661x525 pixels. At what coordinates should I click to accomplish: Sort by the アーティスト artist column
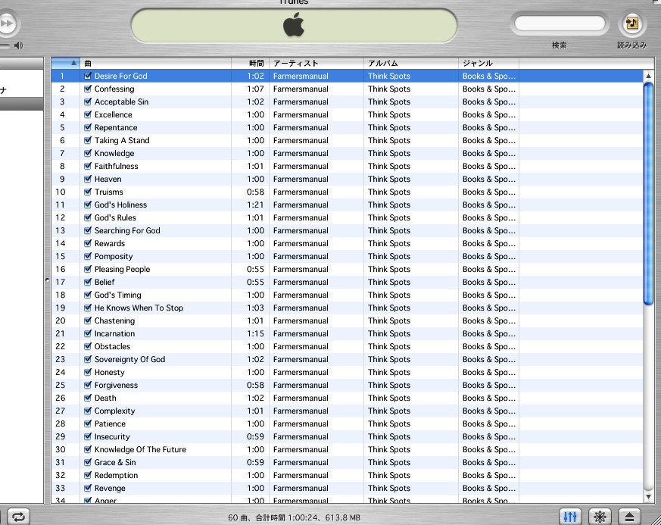point(316,63)
